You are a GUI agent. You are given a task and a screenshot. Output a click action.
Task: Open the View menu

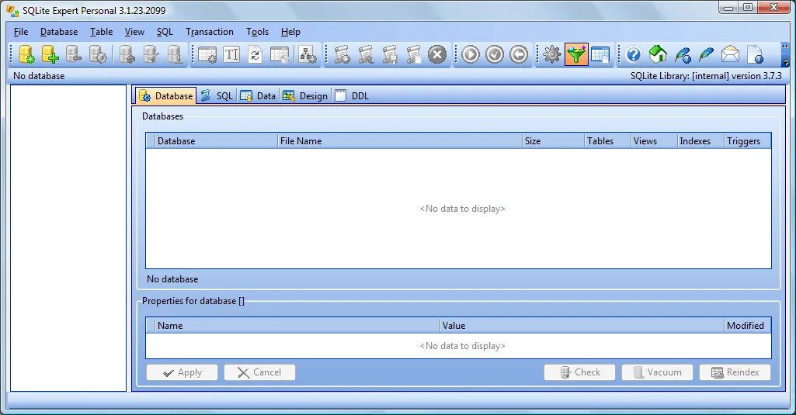point(134,32)
